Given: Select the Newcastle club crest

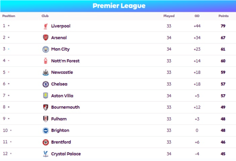Looking at the screenshot, I should tap(45, 72).
